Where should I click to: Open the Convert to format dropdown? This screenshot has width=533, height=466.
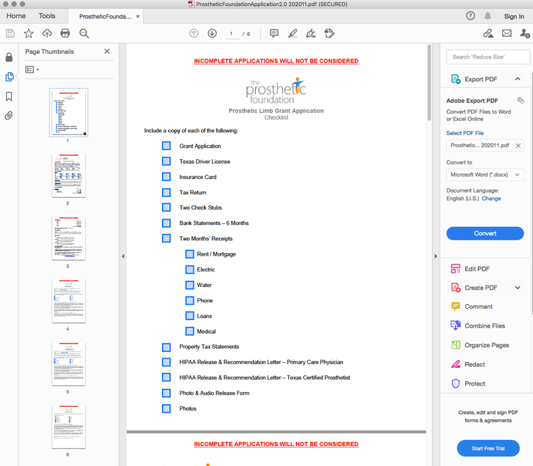[x=485, y=174]
